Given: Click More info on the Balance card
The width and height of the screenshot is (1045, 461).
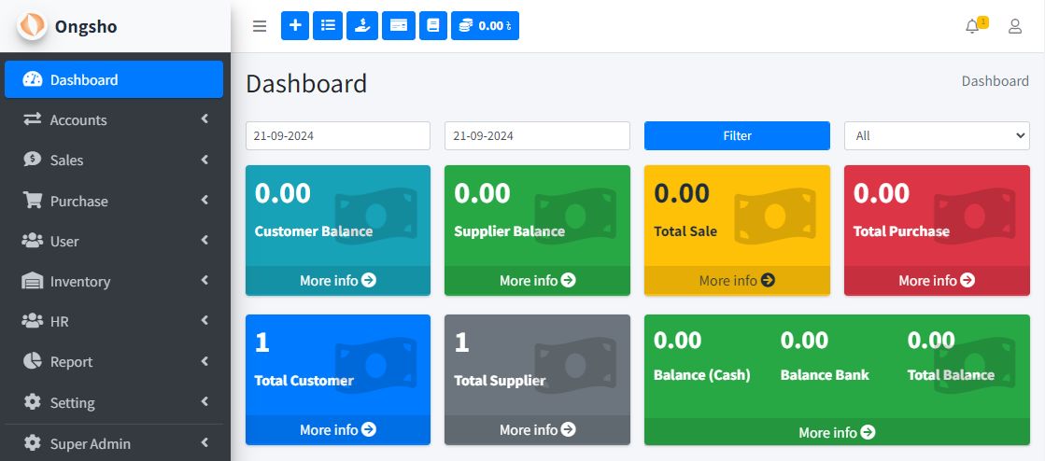Looking at the screenshot, I should coord(837,432).
